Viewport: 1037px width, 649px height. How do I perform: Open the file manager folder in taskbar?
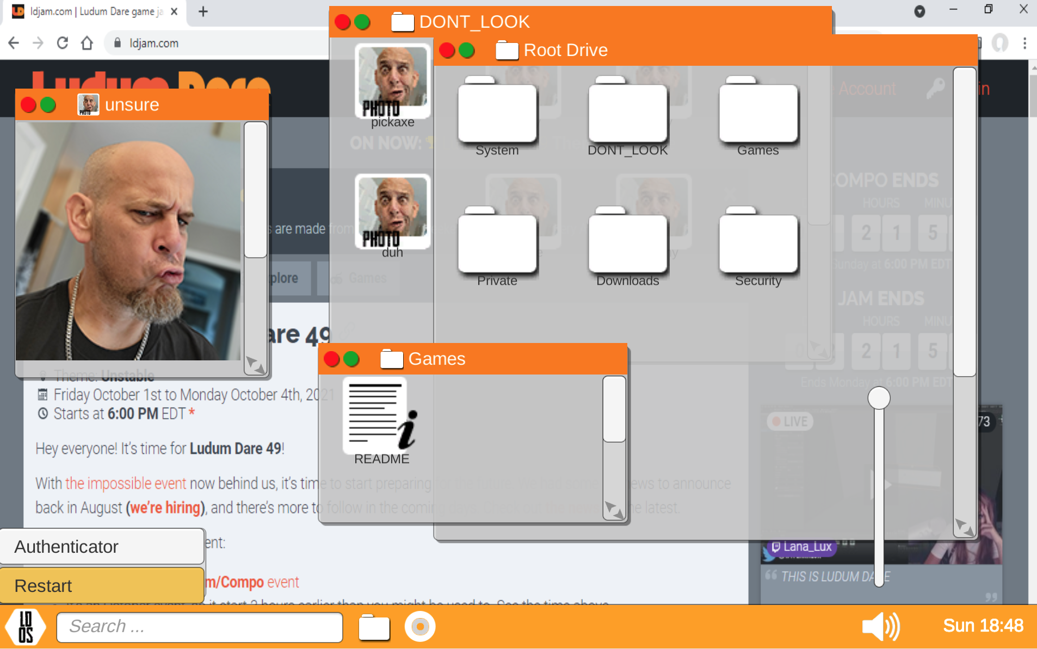pos(374,627)
